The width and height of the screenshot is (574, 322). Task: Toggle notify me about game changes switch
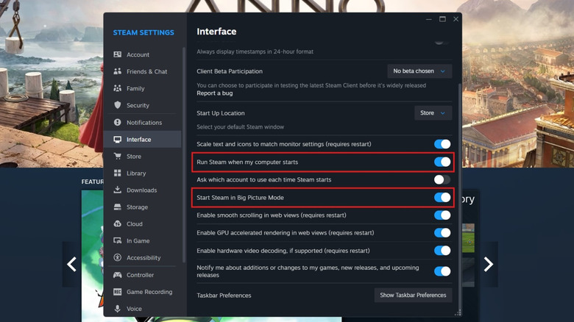pyautogui.click(x=442, y=271)
